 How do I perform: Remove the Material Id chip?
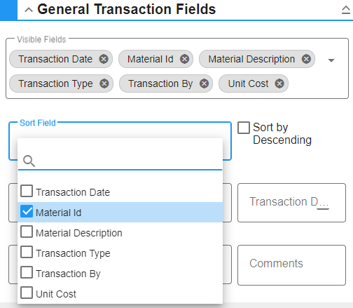click(184, 59)
